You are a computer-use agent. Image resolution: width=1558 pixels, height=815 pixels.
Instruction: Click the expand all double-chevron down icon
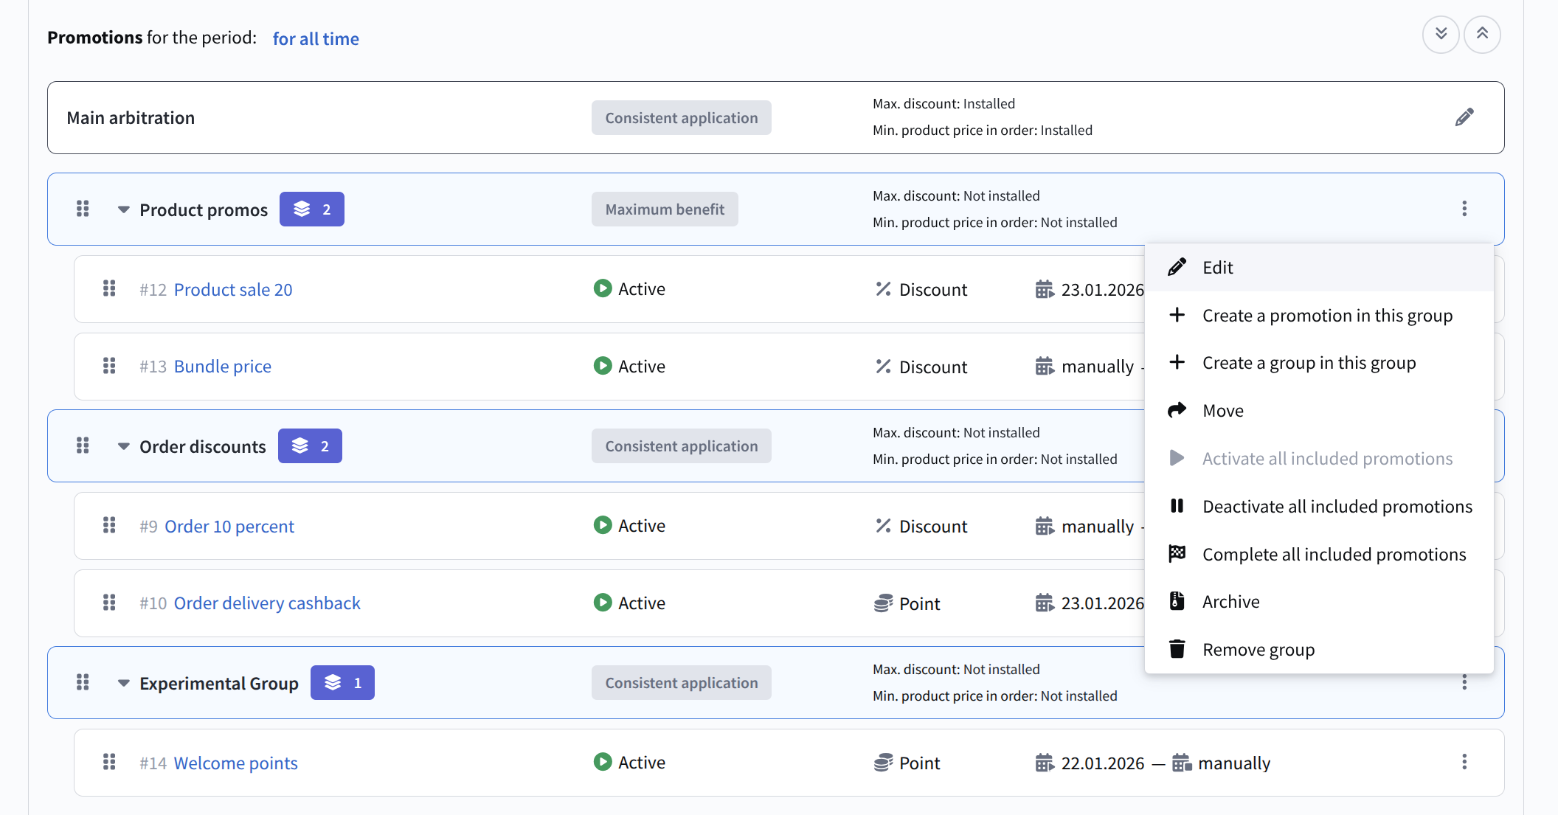1440,34
